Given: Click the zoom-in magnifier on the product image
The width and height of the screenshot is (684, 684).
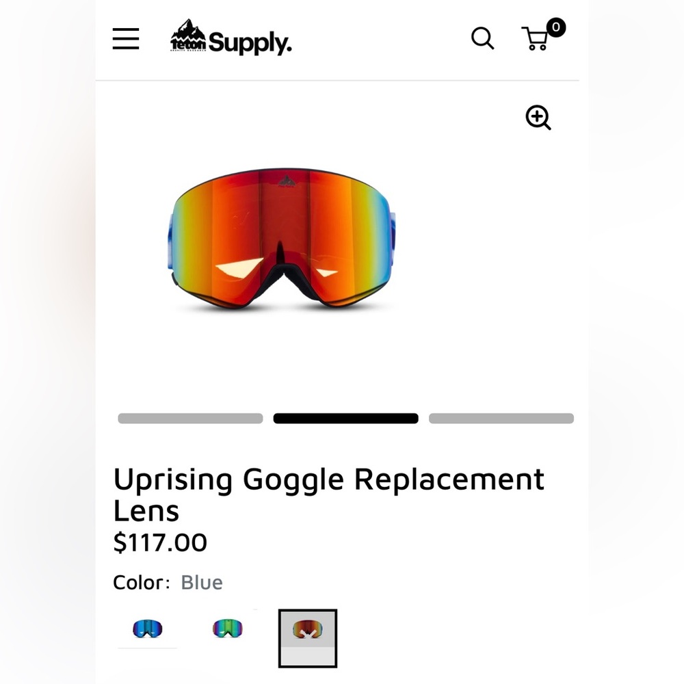Looking at the screenshot, I should tap(538, 118).
